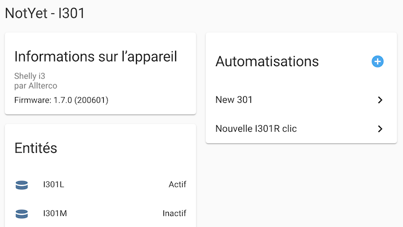Click the NotYet - I301 page title
Screen dimensions: 403x227
point(45,13)
